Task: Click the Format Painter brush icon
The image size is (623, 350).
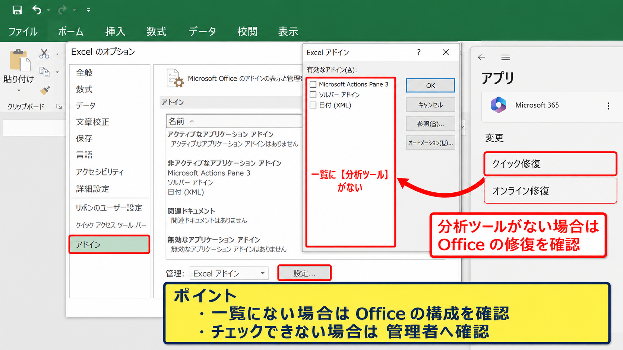Action: click(45, 90)
